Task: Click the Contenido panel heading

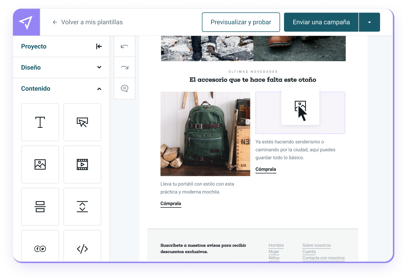Action: pyautogui.click(x=36, y=89)
